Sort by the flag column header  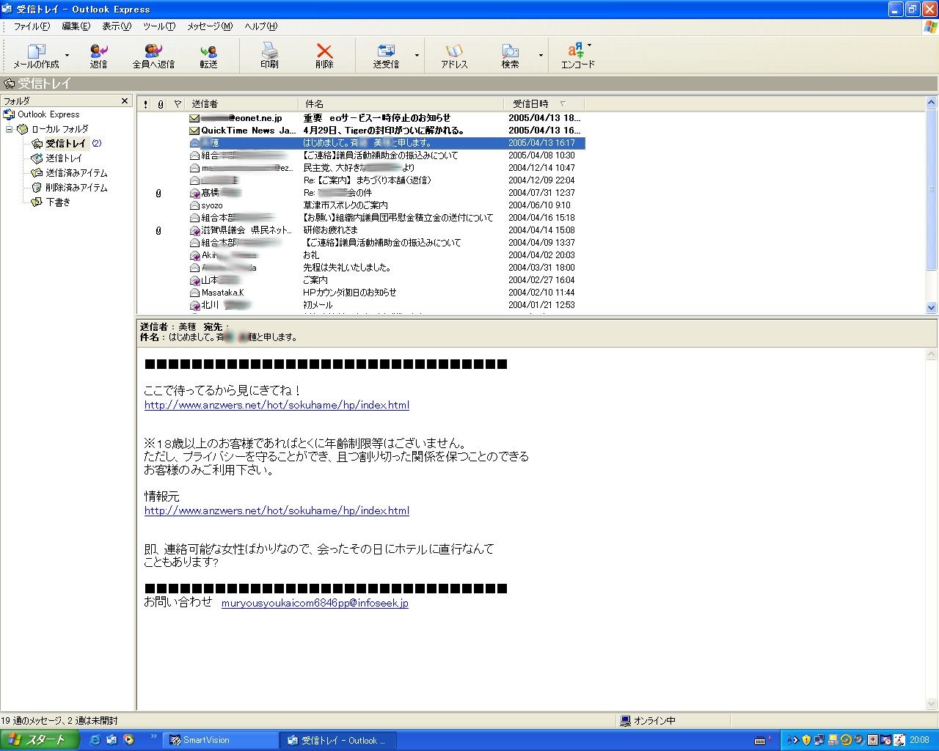(x=178, y=103)
